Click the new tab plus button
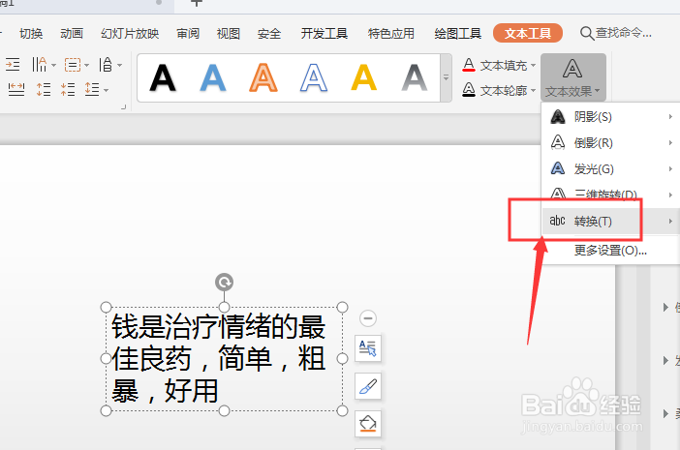 (x=197, y=3)
